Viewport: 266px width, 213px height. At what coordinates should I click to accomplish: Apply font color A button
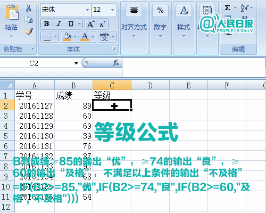(85, 37)
